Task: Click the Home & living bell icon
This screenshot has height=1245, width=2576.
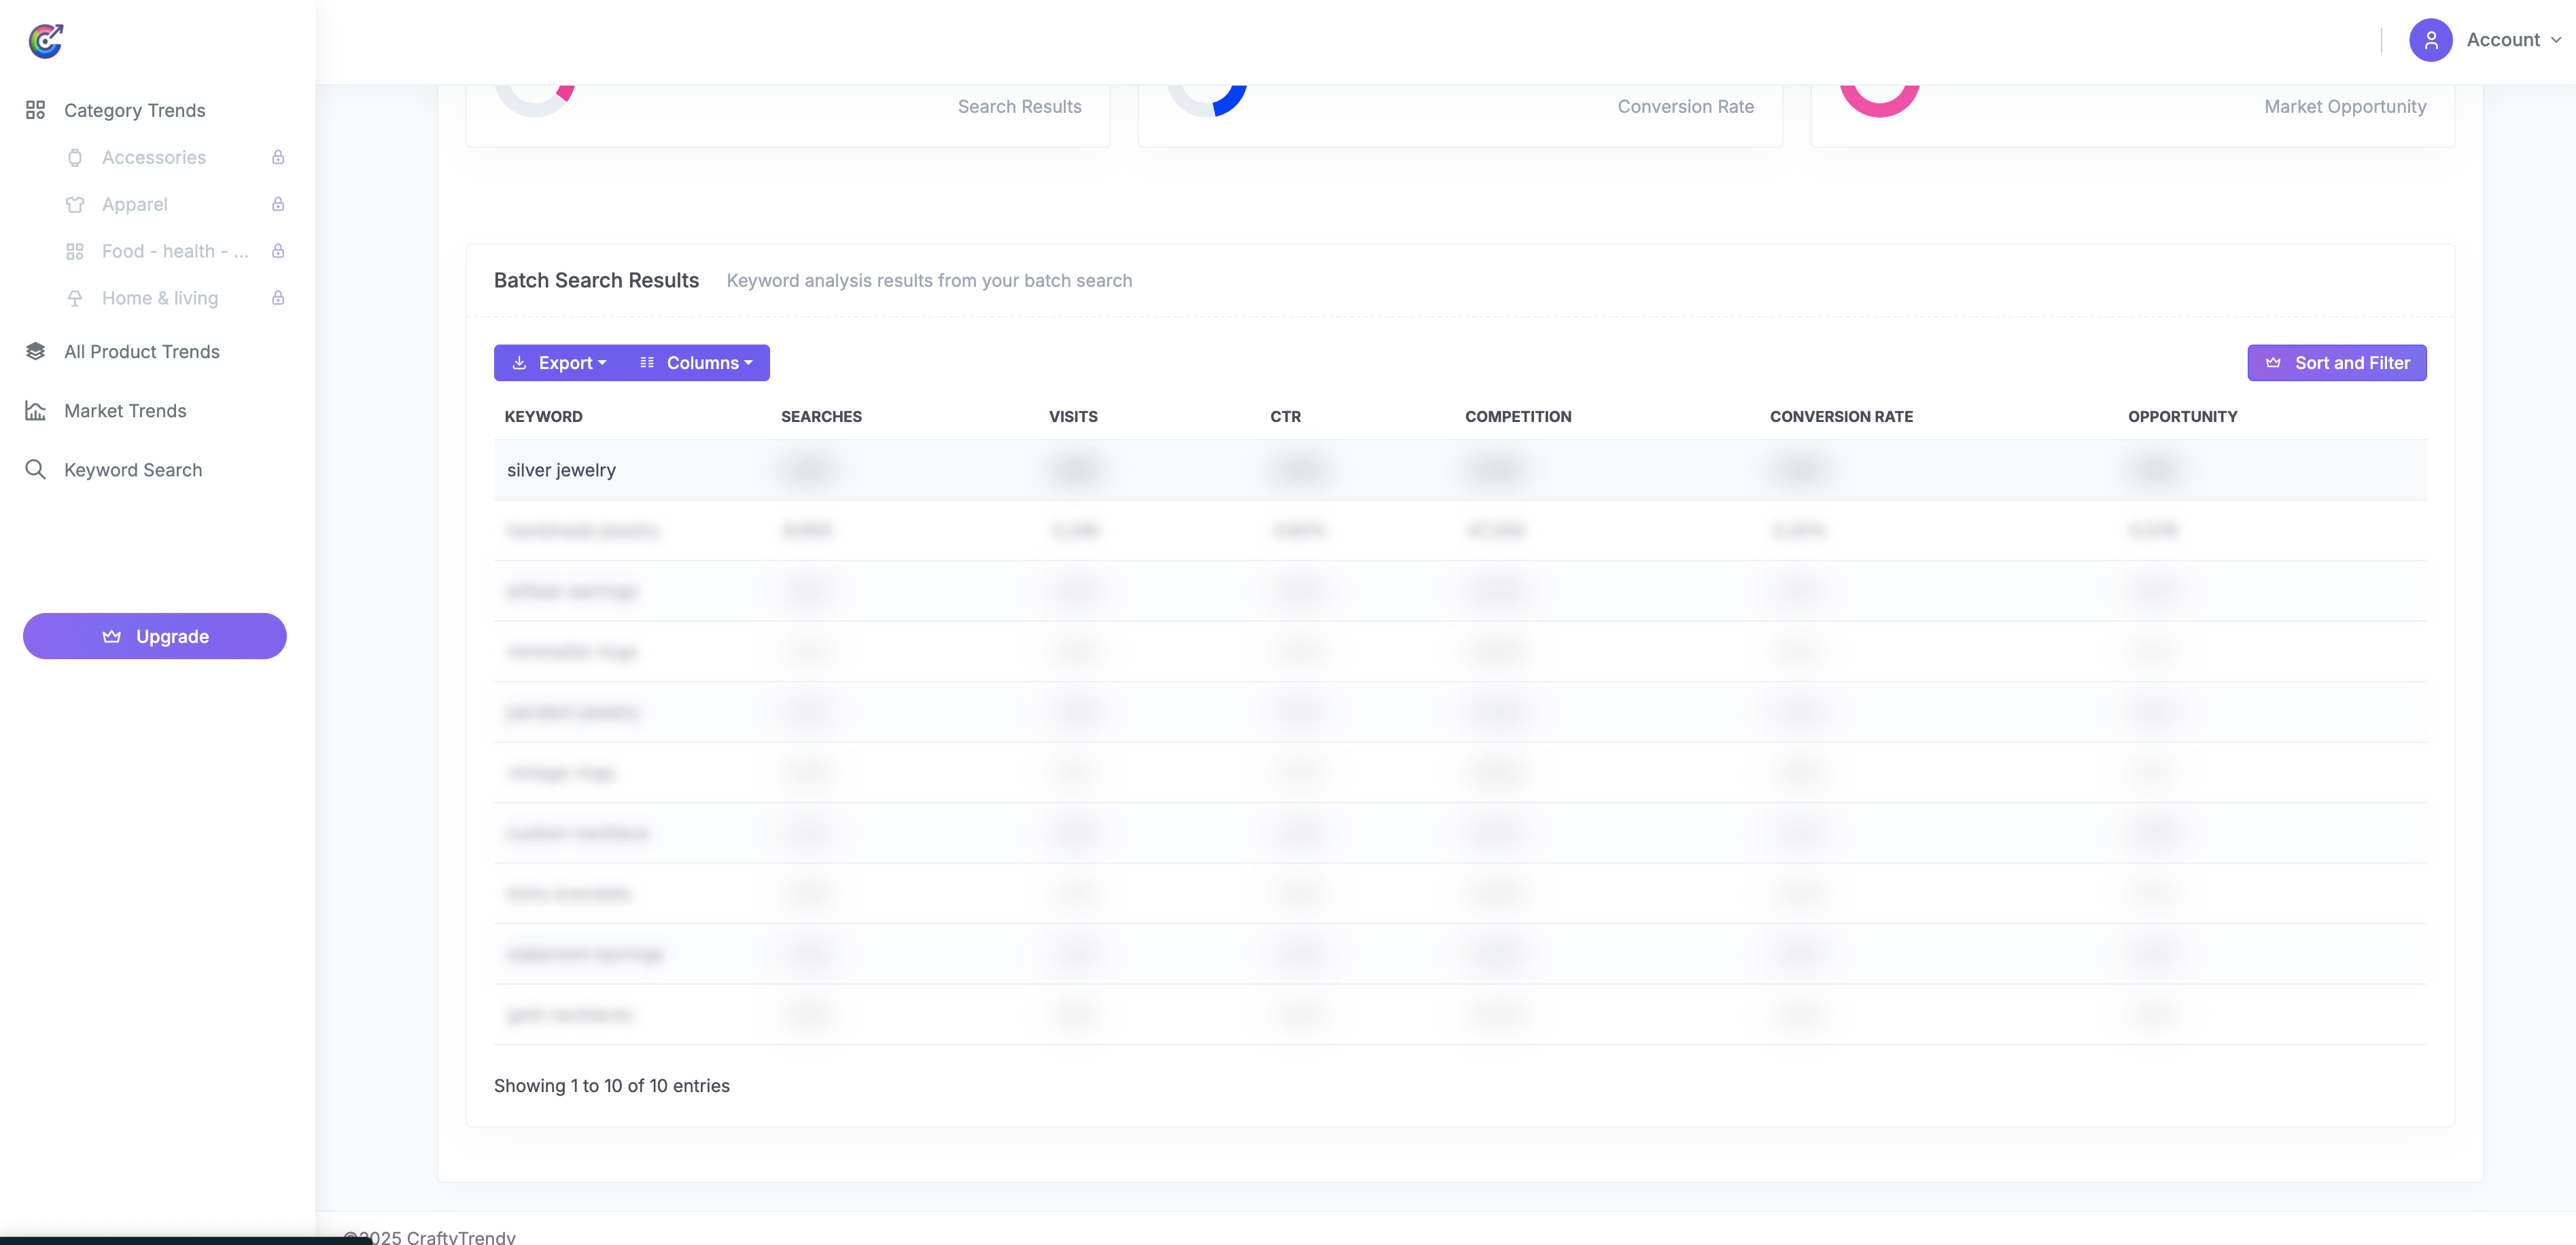Action: coord(75,298)
